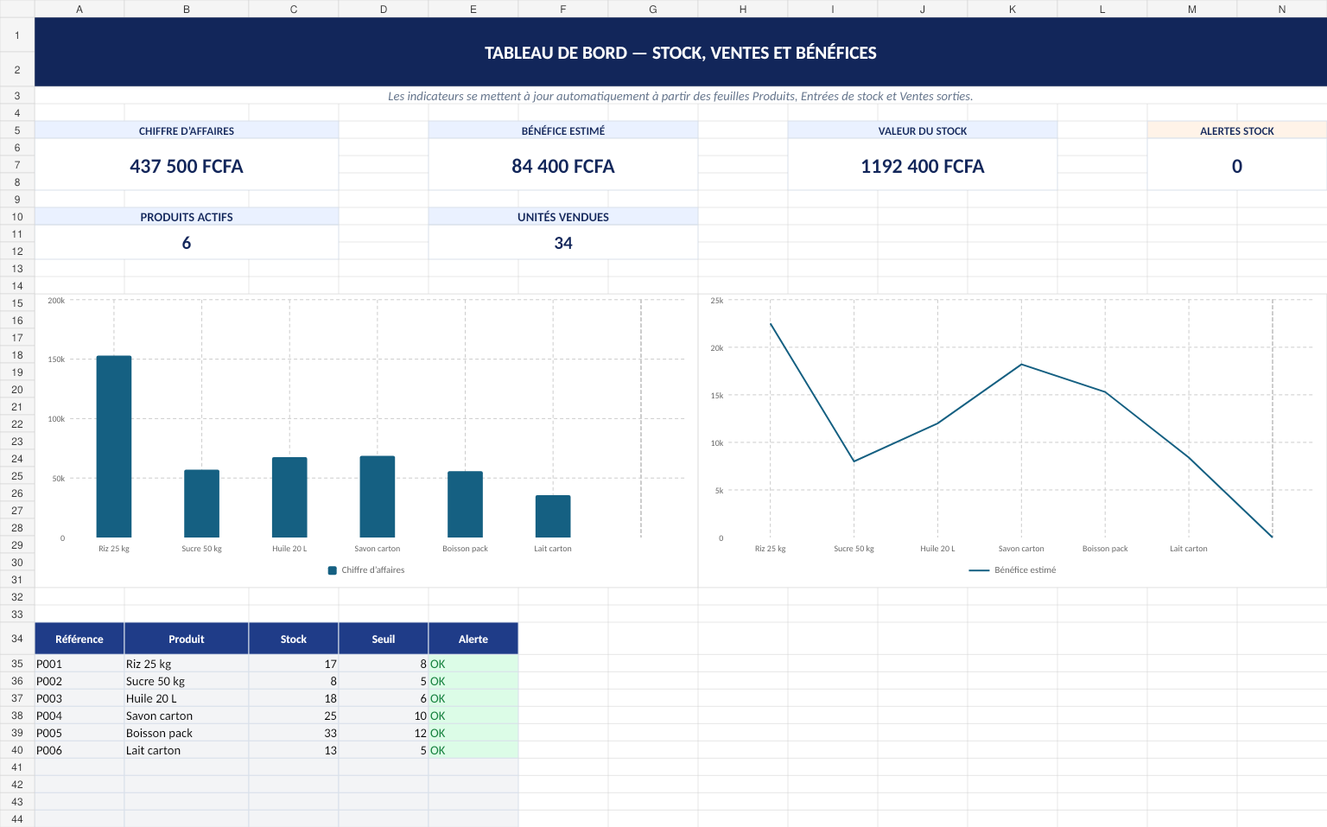The image size is (1327, 827).
Task: Click stock value 17 for Riz
Action: click(x=294, y=664)
